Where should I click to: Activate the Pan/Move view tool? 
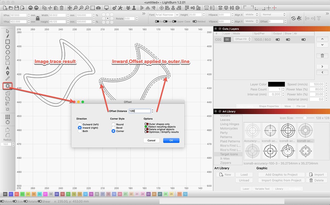(70, 8)
